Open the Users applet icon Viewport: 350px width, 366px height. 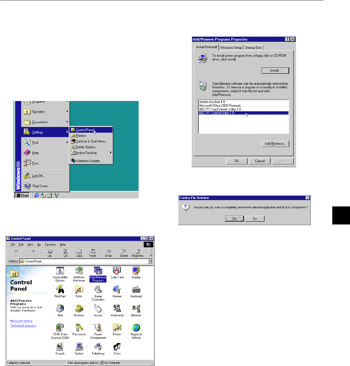(117, 349)
